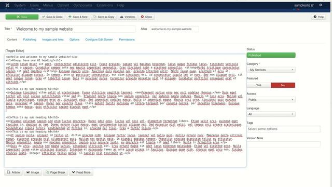Click the Joomla logo icon
This screenshot has height=187, width=332.
click(7, 5)
